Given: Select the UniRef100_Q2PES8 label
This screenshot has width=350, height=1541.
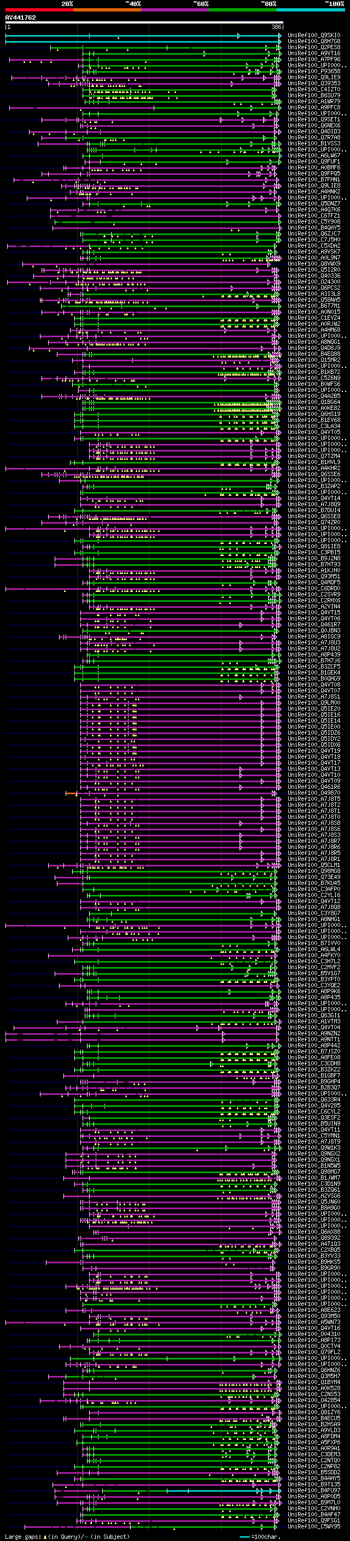Looking at the screenshot, I should click(314, 47).
